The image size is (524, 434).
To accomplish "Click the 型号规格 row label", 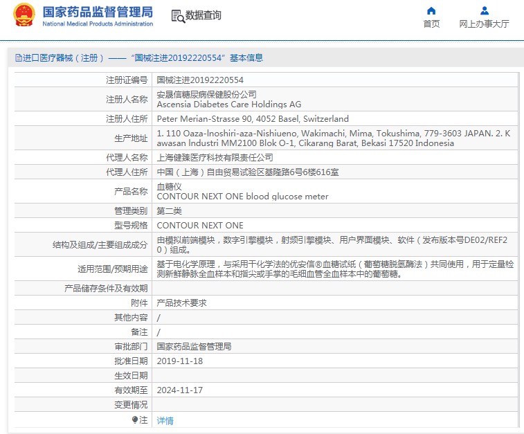I will point(131,226).
